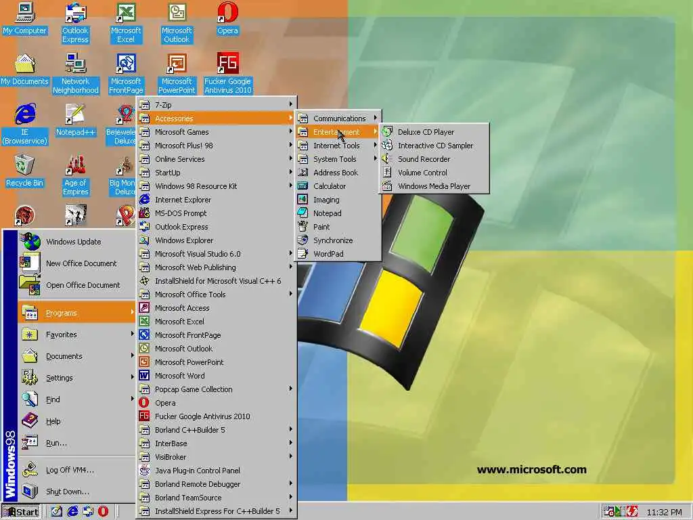Click Log Off VM4... entry
This screenshot has height=520, width=693.
click(76, 470)
